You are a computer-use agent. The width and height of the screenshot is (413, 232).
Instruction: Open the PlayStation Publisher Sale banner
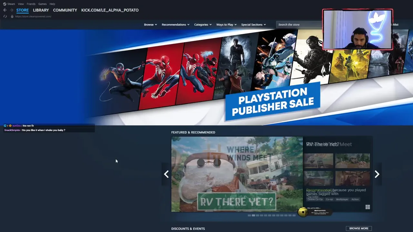pyautogui.click(x=206, y=77)
